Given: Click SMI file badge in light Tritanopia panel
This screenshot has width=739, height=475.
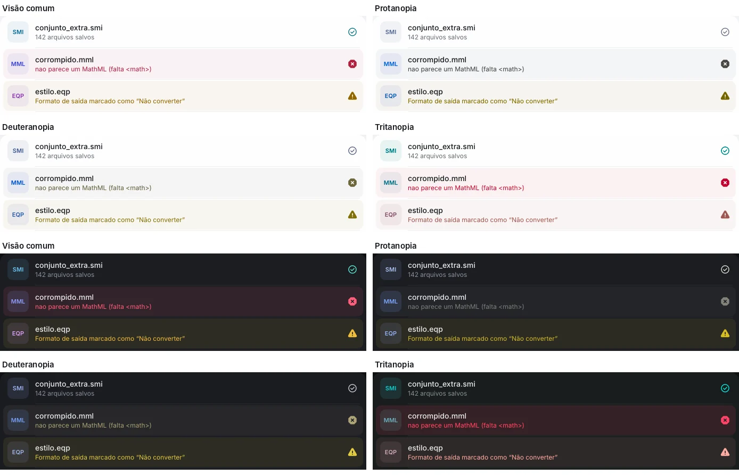Looking at the screenshot, I should pos(391,151).
